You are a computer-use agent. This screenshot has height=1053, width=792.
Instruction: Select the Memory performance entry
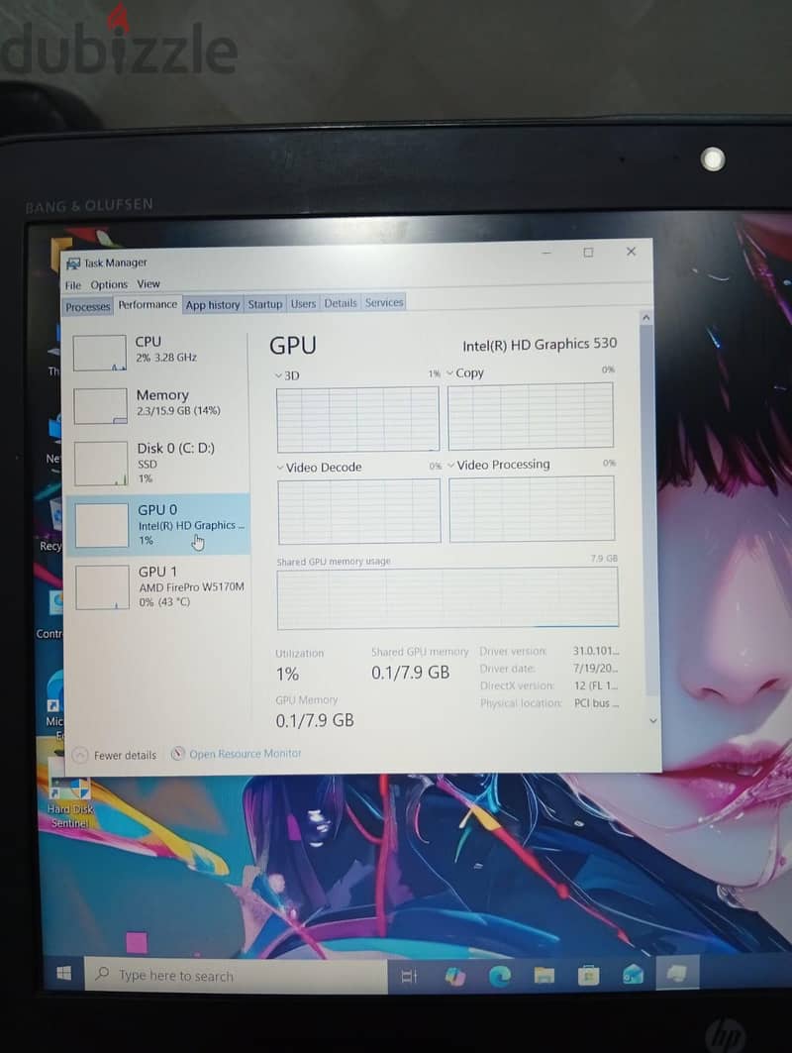[x=158, y=404]
